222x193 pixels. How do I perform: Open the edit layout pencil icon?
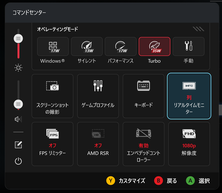click(x=18, y=145)
